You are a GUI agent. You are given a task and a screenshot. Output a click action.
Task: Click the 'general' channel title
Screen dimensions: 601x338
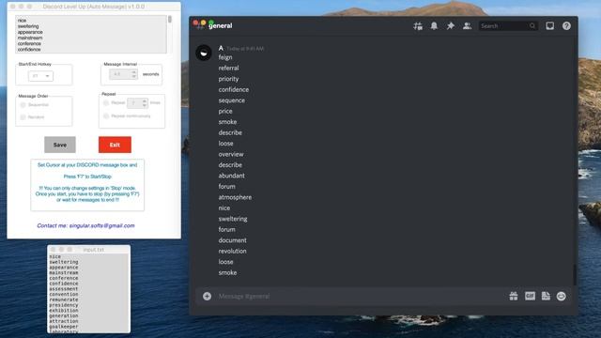pyautogui.click(x=221, y=25)
